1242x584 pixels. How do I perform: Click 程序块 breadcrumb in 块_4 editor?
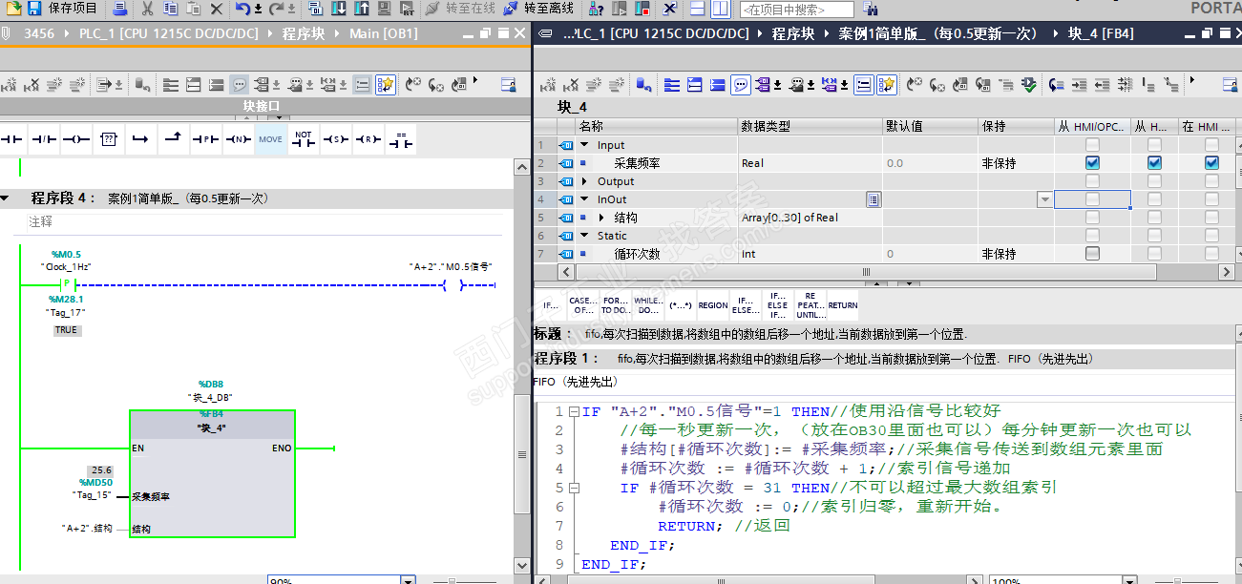point(793,33)
